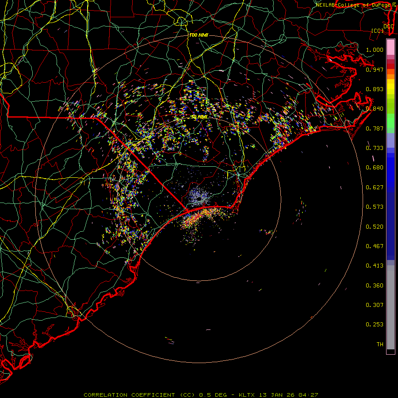Click the KLTX station identifier
The width and height of the screenshot is (398, 398).
click(x=248, y=395)
